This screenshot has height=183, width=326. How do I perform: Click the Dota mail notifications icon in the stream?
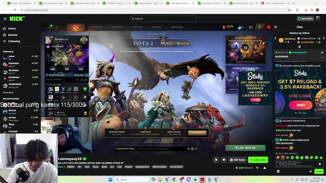pyautogui.click(x=241, y=27)
